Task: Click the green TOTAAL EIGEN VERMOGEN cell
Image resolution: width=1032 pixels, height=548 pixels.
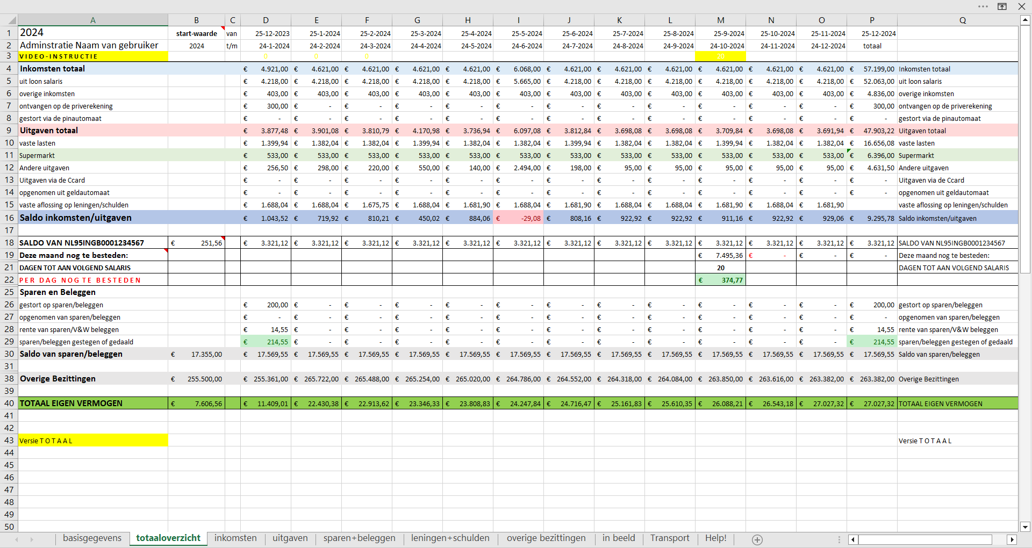Action: click(x=92, y=403)
